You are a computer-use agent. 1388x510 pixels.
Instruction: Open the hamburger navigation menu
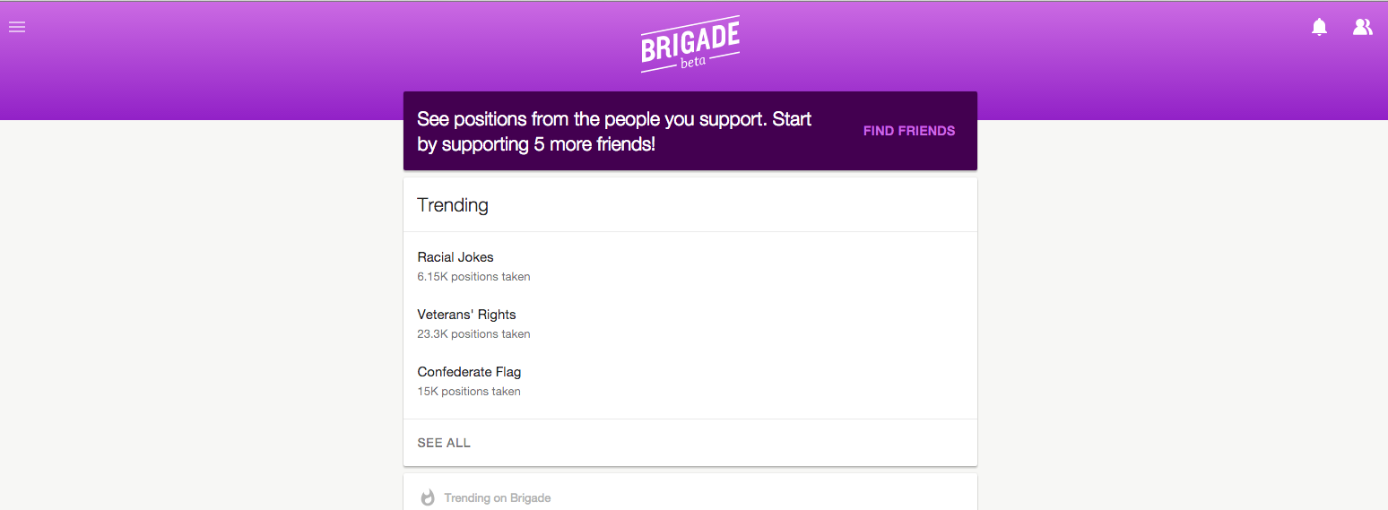[17, 27]
